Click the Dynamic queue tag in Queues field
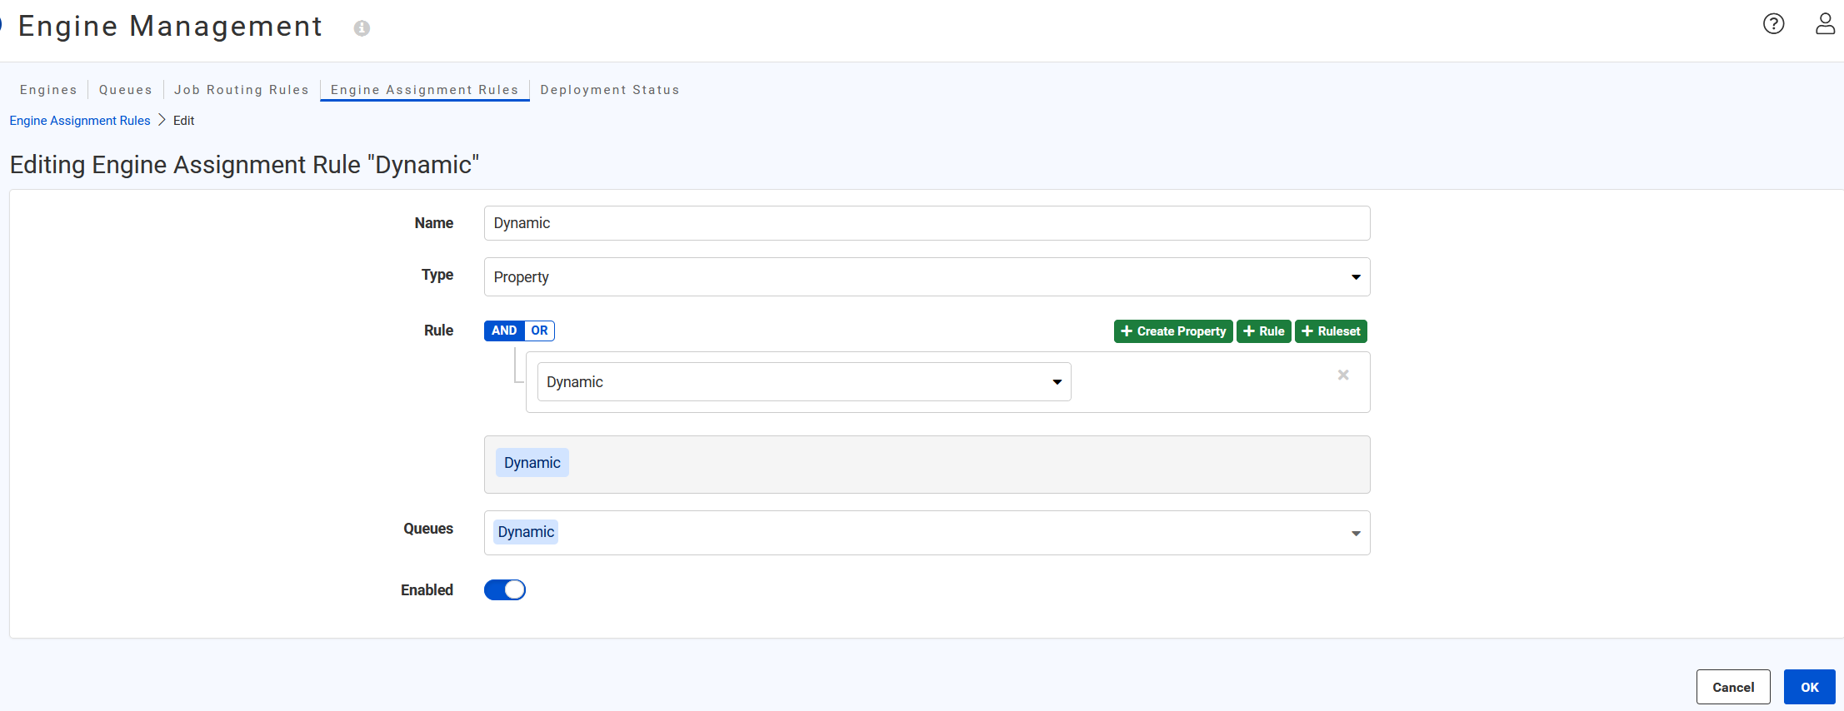 point(526,532)
